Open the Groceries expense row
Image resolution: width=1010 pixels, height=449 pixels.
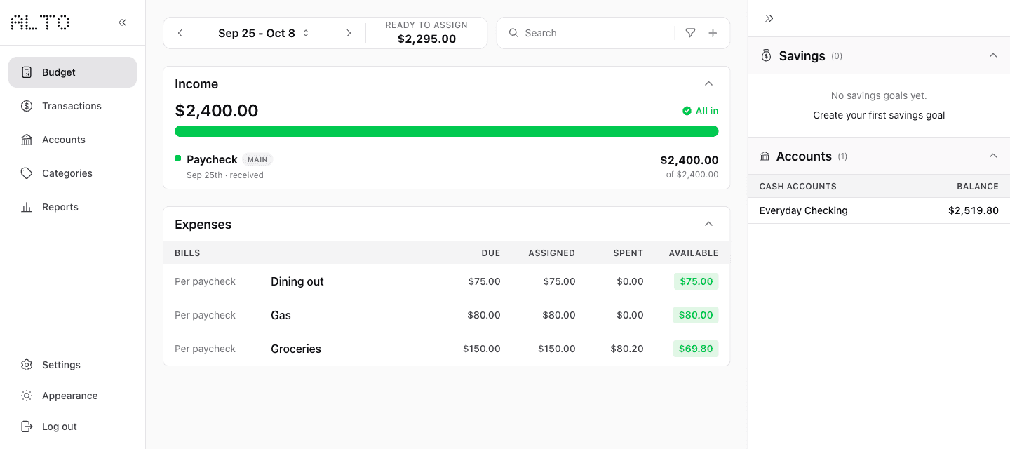pyautogui.click(x=446, y=349)
